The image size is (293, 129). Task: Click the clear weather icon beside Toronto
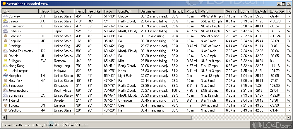point(6,105)
